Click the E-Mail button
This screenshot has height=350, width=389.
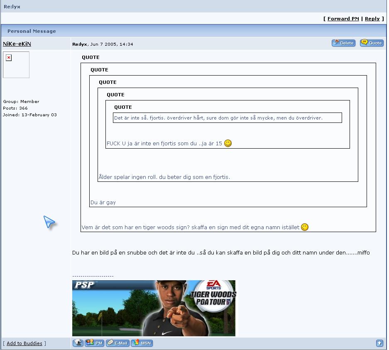coord(117,343)
